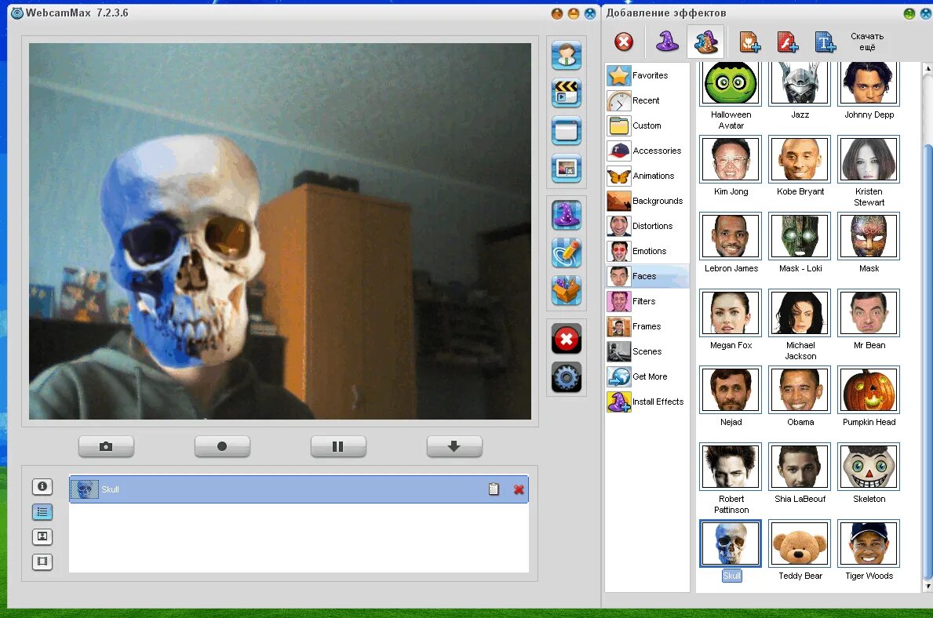Apply the Megan Fox face
Image resolution: width=933 pixels, height=618 pixels.
731,313
